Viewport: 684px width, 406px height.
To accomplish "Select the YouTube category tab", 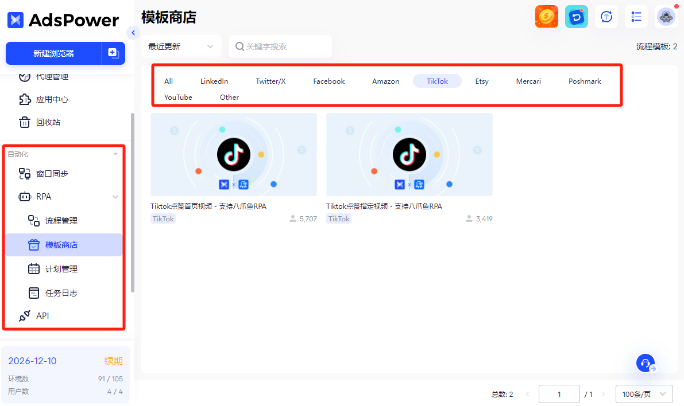I will pos(178,97).
